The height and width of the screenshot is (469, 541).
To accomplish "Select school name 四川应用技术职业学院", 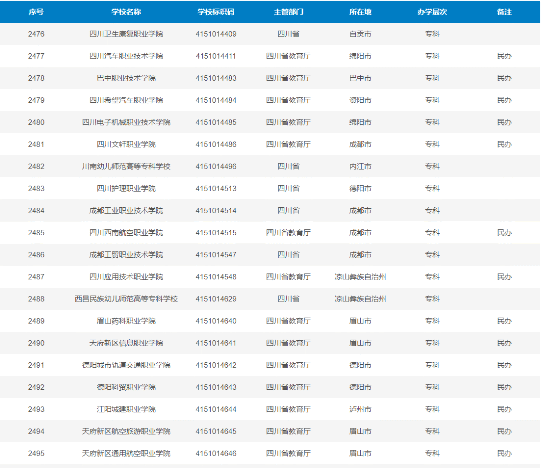I will coord(126,277).
